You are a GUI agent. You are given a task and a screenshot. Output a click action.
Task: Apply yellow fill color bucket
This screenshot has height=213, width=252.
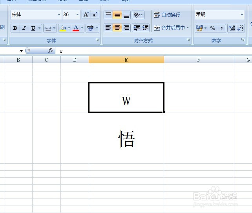(x=63, y=28)
